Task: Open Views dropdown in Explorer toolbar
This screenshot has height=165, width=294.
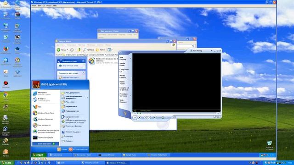Action: pyautogui.click(x=110, y=50)
